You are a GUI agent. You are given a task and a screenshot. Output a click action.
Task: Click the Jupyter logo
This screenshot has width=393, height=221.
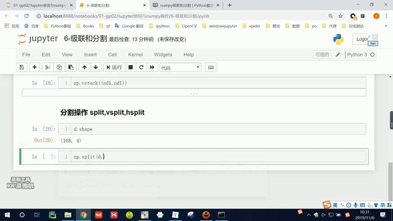pos(37,39)
